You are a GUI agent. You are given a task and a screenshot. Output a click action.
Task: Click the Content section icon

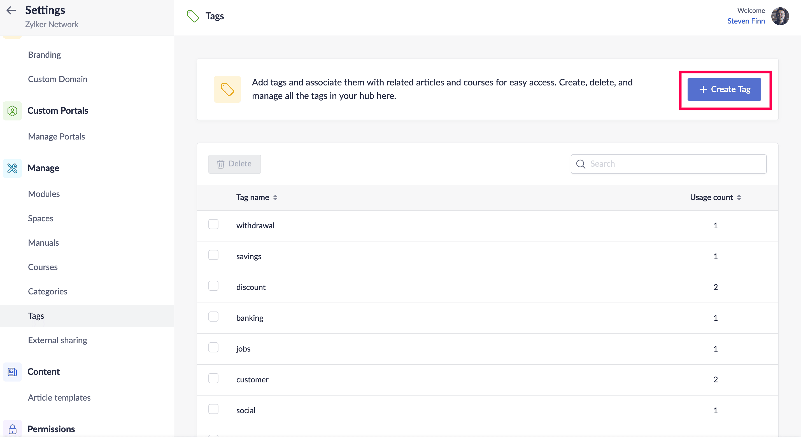(x=12, y=372)
